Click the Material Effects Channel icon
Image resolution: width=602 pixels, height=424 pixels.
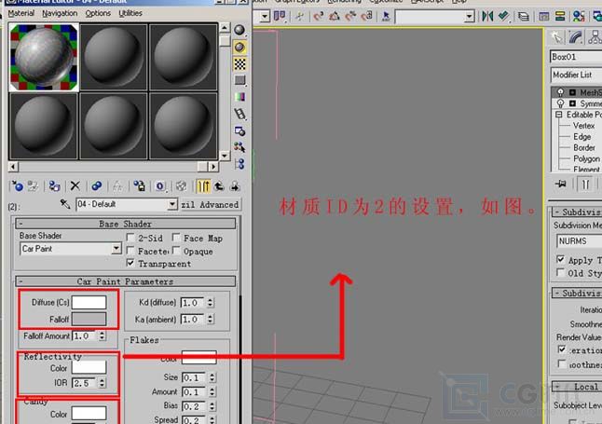(x=160, y=186)
